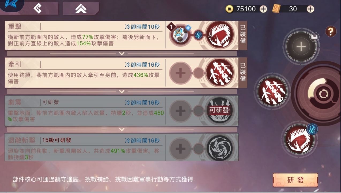Remove the skill with the small minus badge
The image size is (341, 193).
click(x=315, y=37)
